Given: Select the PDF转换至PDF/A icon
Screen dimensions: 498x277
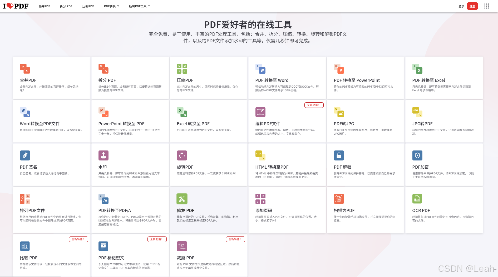Looking at the screenshot, I should pyautogui.click(x=103, y=199).
